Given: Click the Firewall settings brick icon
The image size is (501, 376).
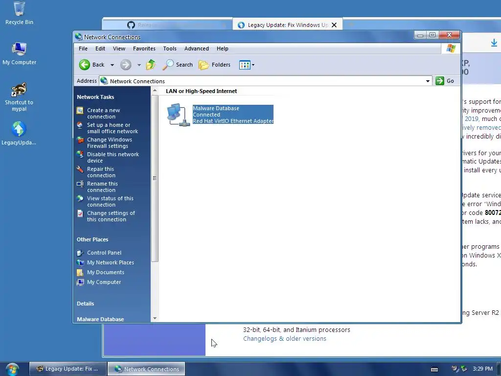Looking at the screenshot, I should [80, 140].
